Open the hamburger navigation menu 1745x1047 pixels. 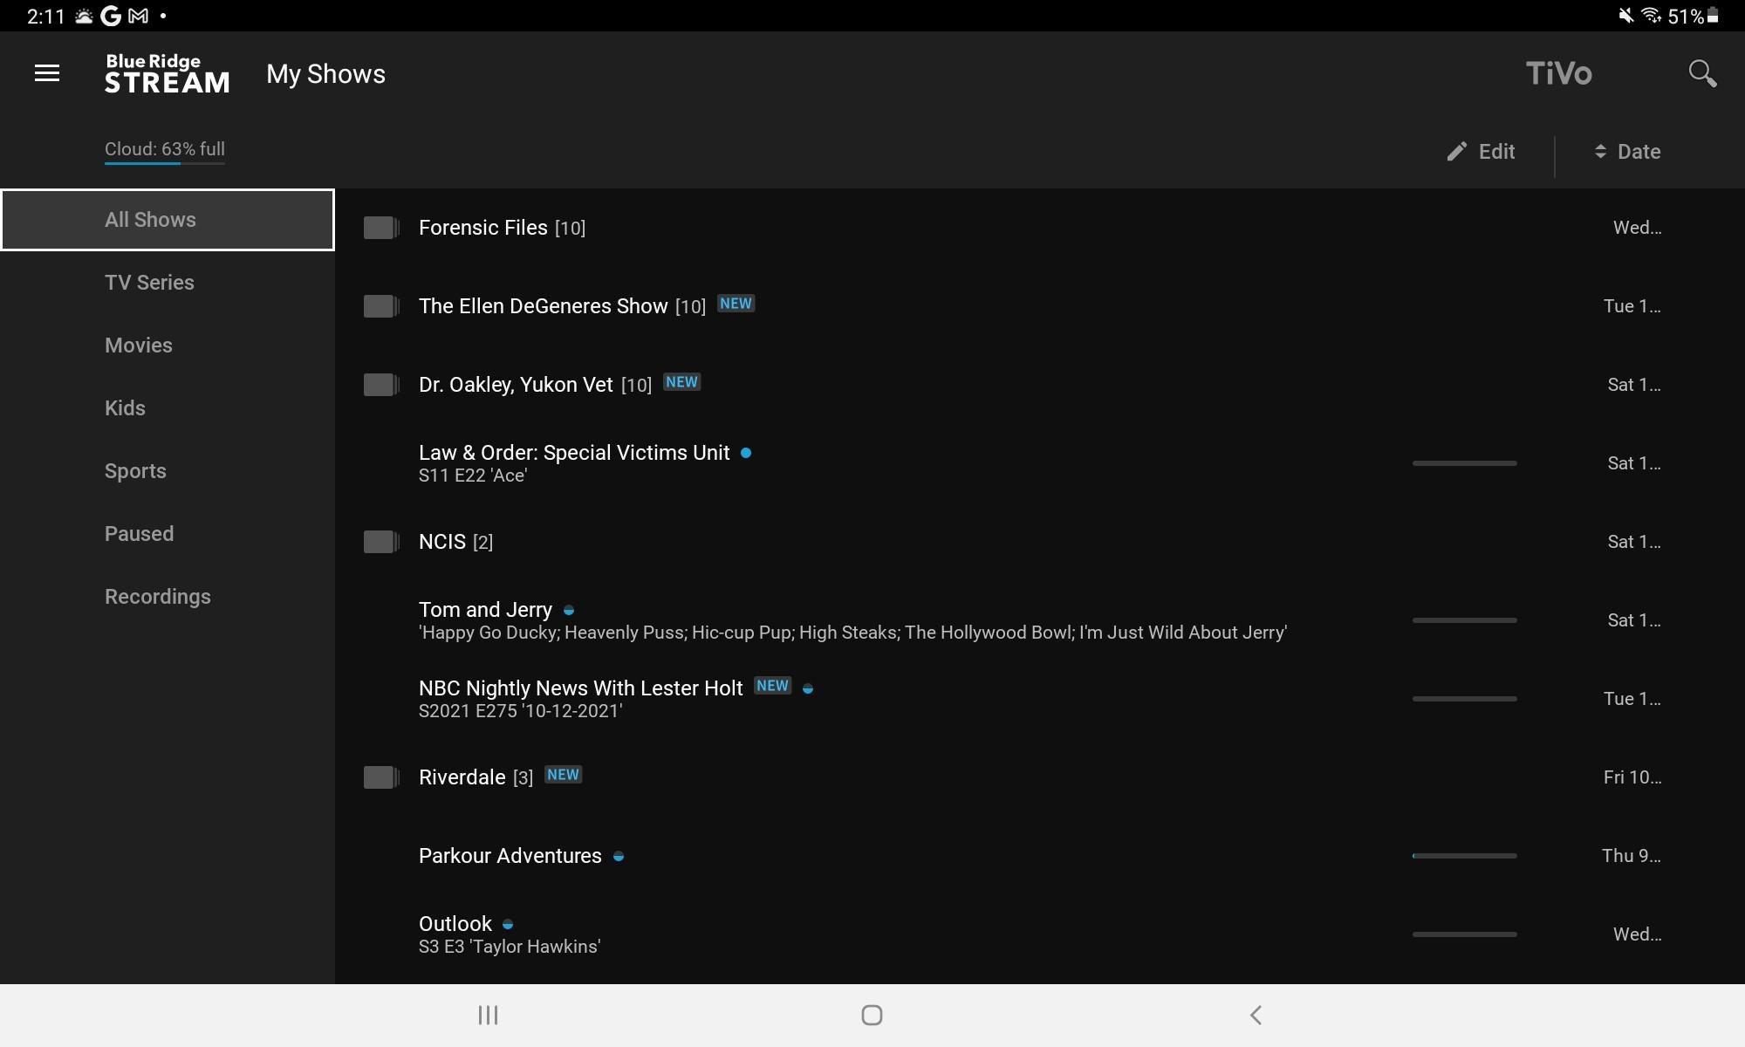(47, 73)
